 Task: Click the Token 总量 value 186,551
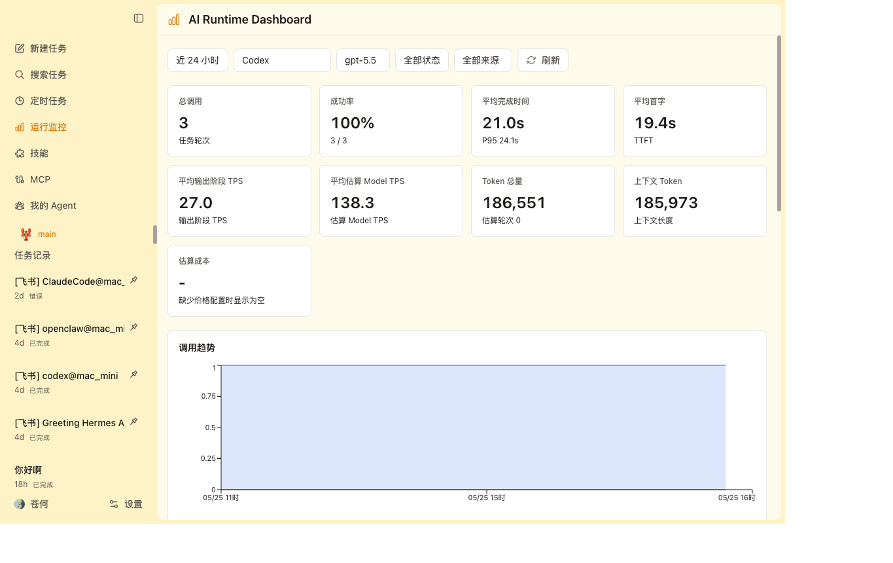pyautogui.click(x=514, y=203)
